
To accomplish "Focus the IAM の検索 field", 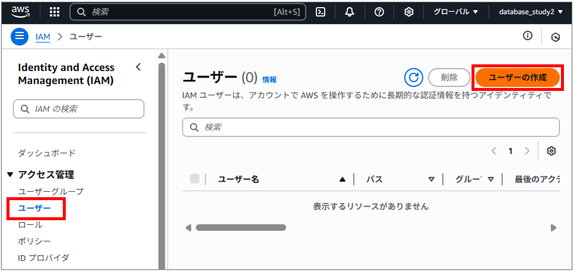I will coord(79,109).
